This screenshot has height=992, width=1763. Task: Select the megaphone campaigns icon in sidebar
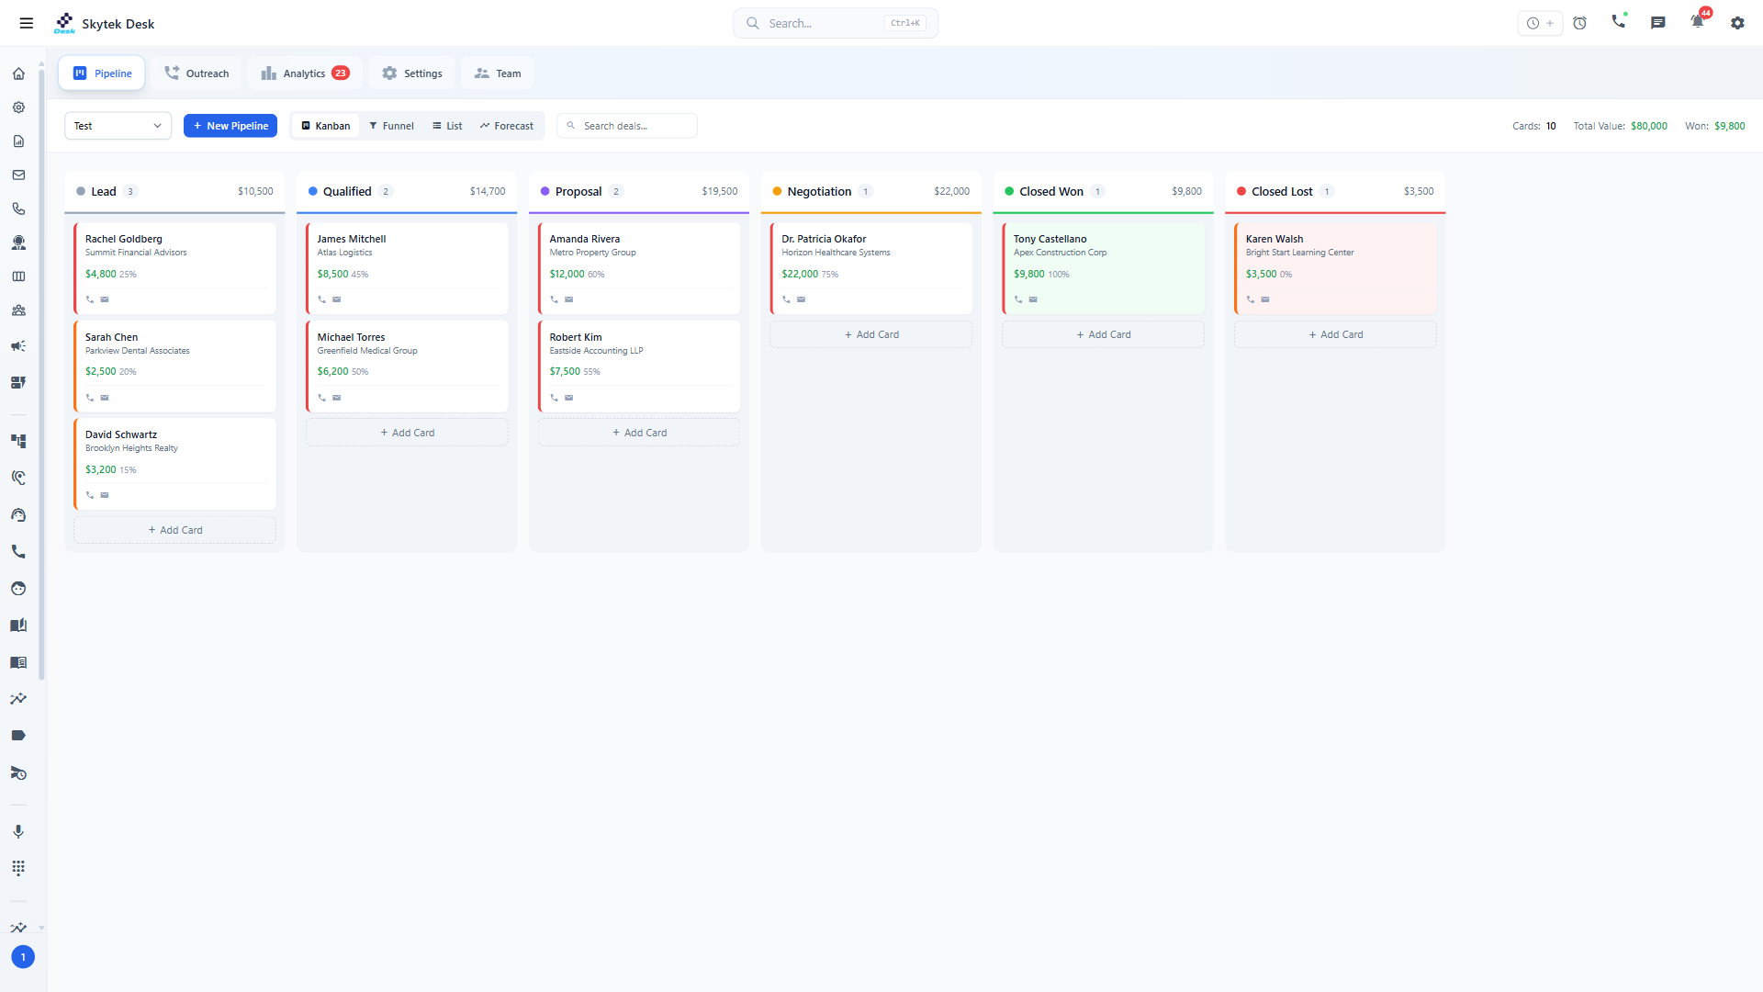point(18,346)
